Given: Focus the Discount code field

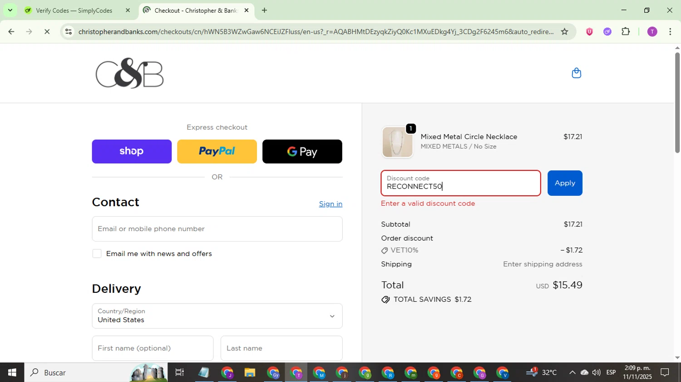Looking at the screenshot, I should pyautogui.click(x=461, y=183).
